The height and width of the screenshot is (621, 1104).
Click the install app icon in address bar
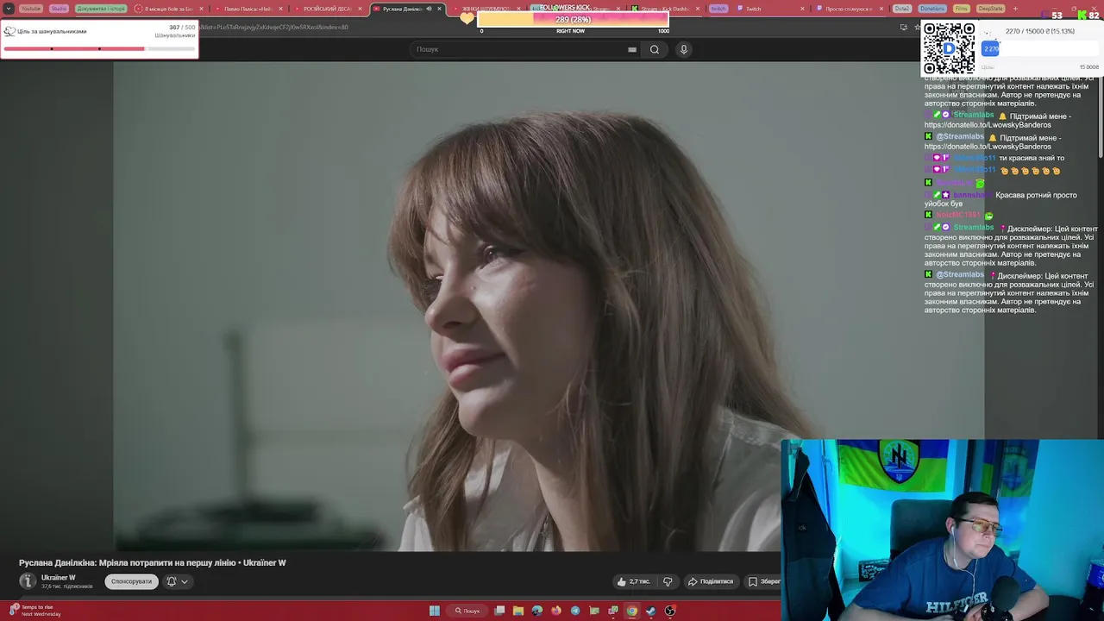click(903, 27)
